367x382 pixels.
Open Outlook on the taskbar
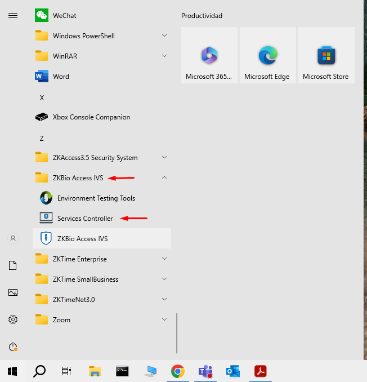(233, 371)
